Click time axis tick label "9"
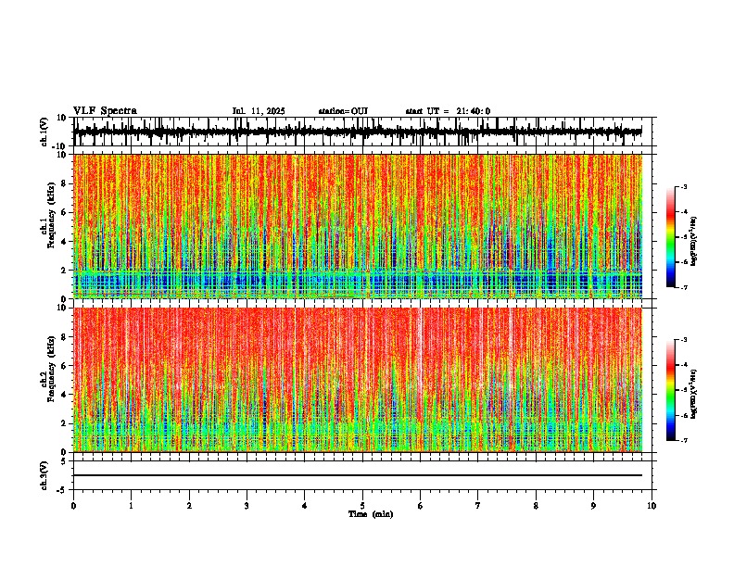This screenshot has height=567, width=734. click(593, 506)
